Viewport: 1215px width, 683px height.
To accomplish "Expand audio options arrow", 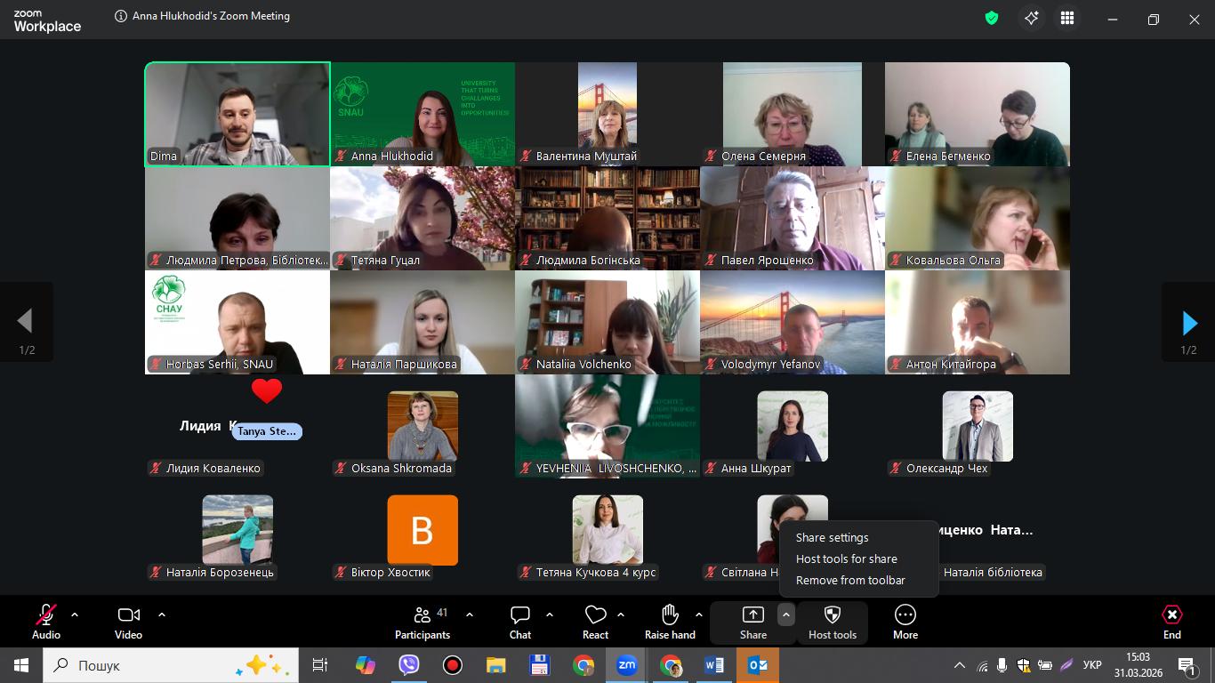I will tap(75, 615).
